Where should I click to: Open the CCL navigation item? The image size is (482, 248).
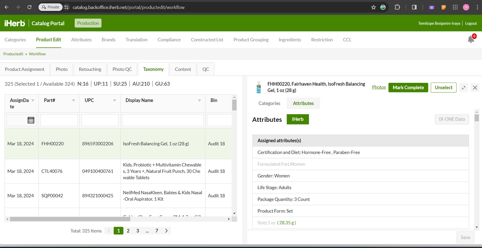coord(347,40)
